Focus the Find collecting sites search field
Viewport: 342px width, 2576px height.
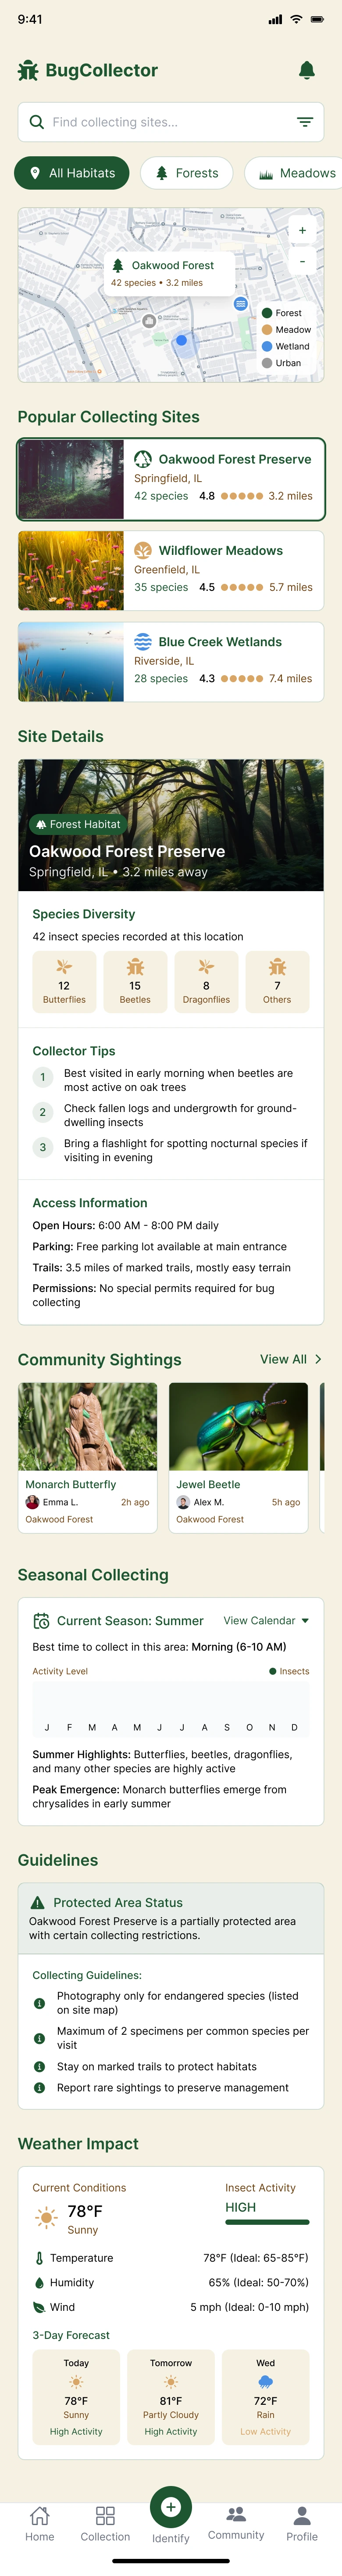[x=160, y=122]
